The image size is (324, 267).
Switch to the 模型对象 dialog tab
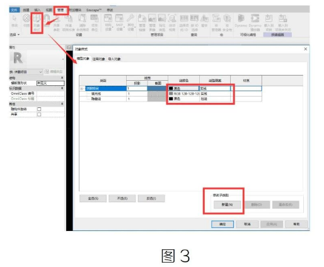83,59
